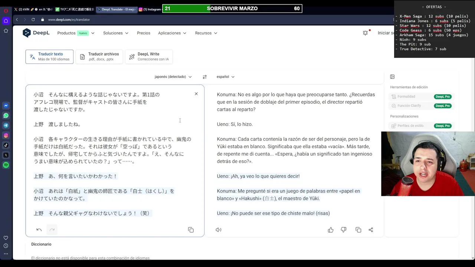The image size is (475, 267).
Task: Switch to the TVアニメ browser tab
Action: (x=75, y=9)
